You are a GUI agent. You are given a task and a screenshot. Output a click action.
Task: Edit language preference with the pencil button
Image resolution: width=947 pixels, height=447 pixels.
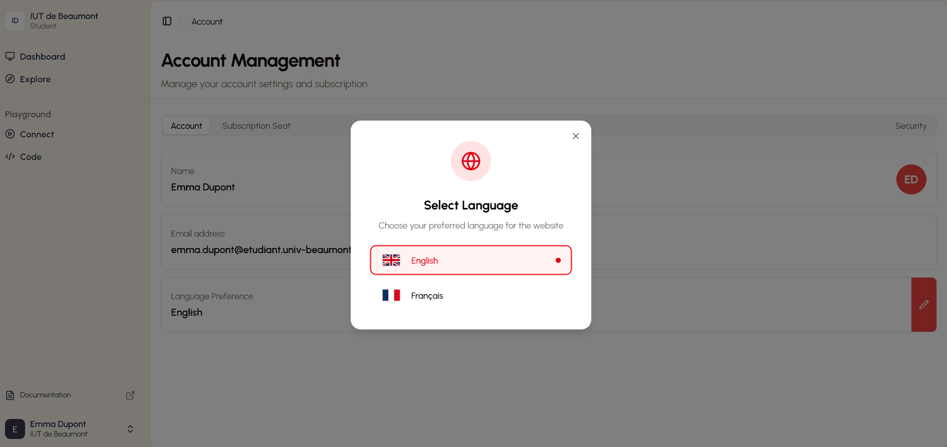(x=924, y=305)
